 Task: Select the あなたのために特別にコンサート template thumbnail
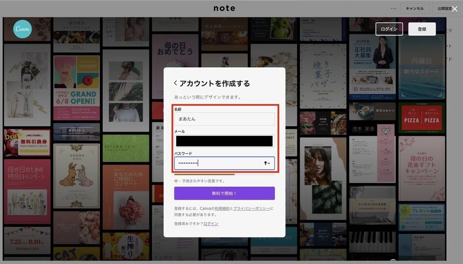(126, 197)
